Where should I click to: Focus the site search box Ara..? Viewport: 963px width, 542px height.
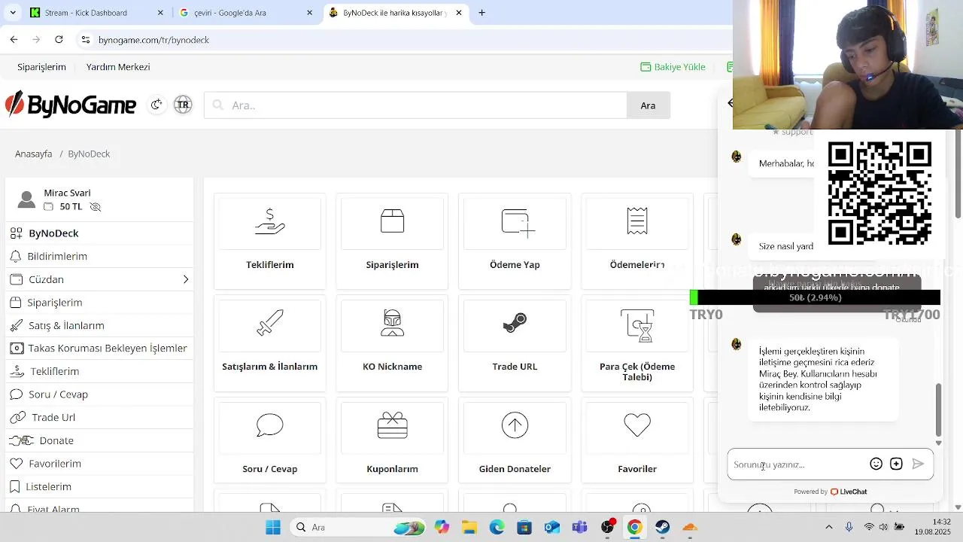pyautogui.click(x=415, y=105)
